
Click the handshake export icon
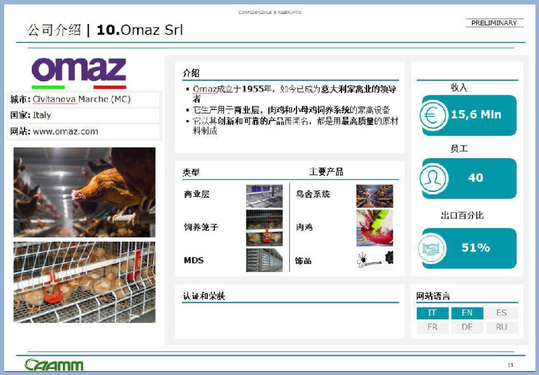(432, 248)
